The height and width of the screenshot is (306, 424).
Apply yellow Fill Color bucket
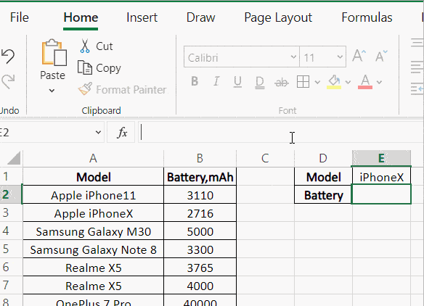coord(334,82)
